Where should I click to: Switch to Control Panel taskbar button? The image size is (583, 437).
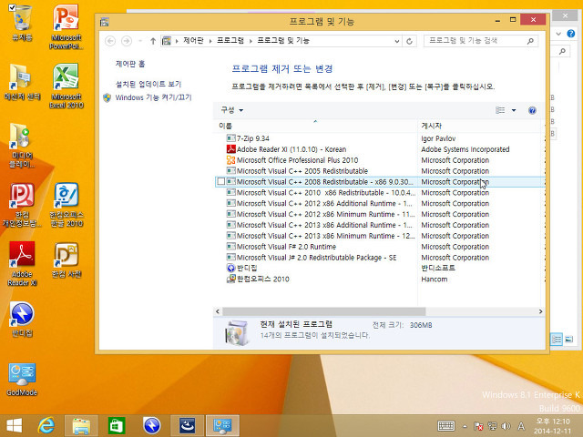pos(222,425)
